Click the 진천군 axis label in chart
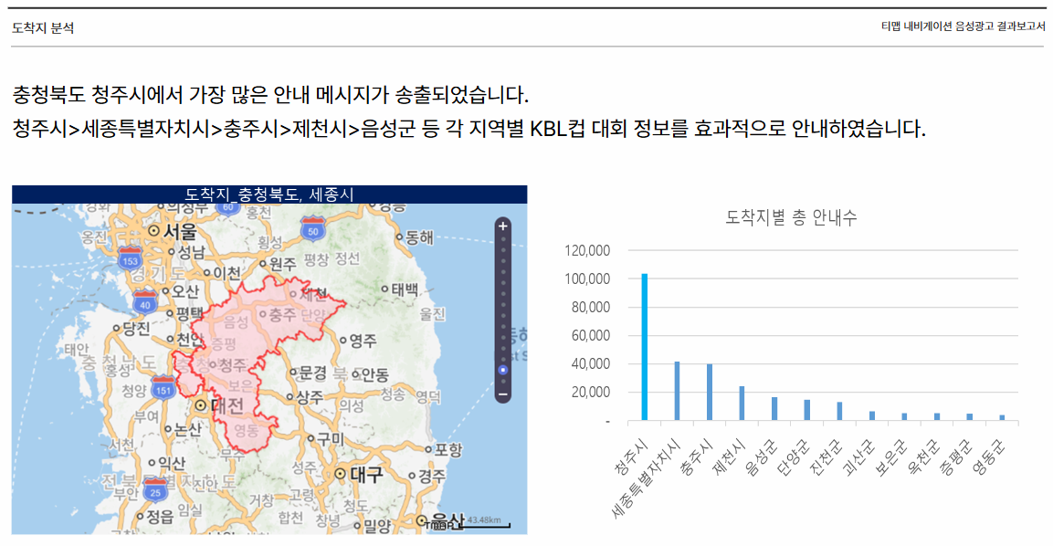This screenshot has height=546, width=1053. point(826,457)
